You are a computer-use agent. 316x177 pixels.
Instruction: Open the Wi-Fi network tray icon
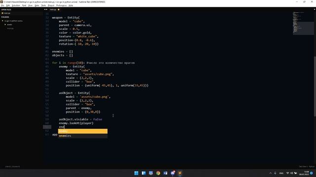[288, 173]
